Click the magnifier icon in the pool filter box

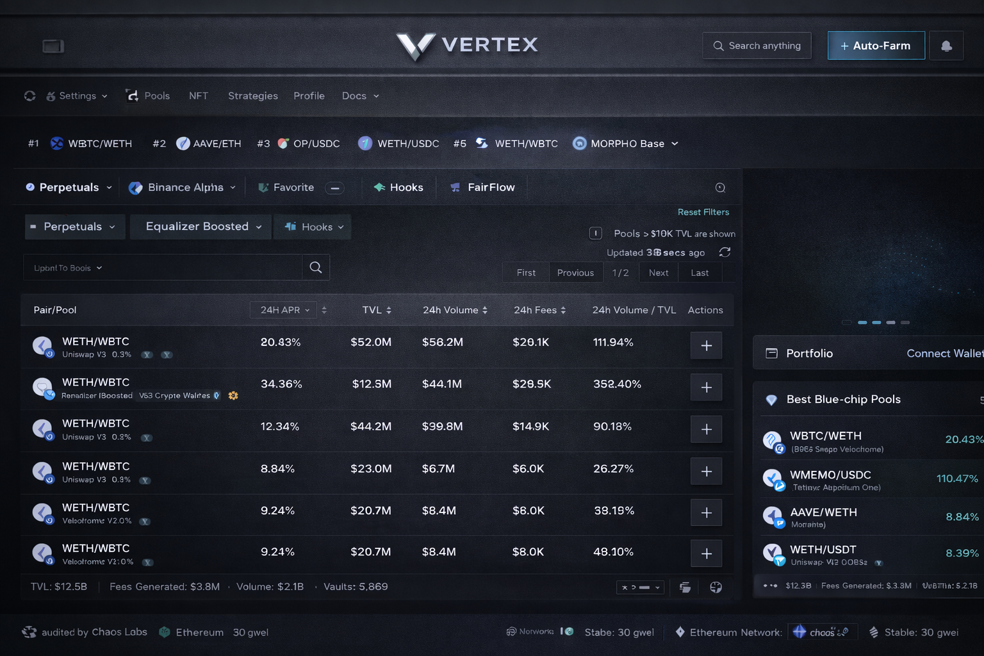tap(316, 267)
